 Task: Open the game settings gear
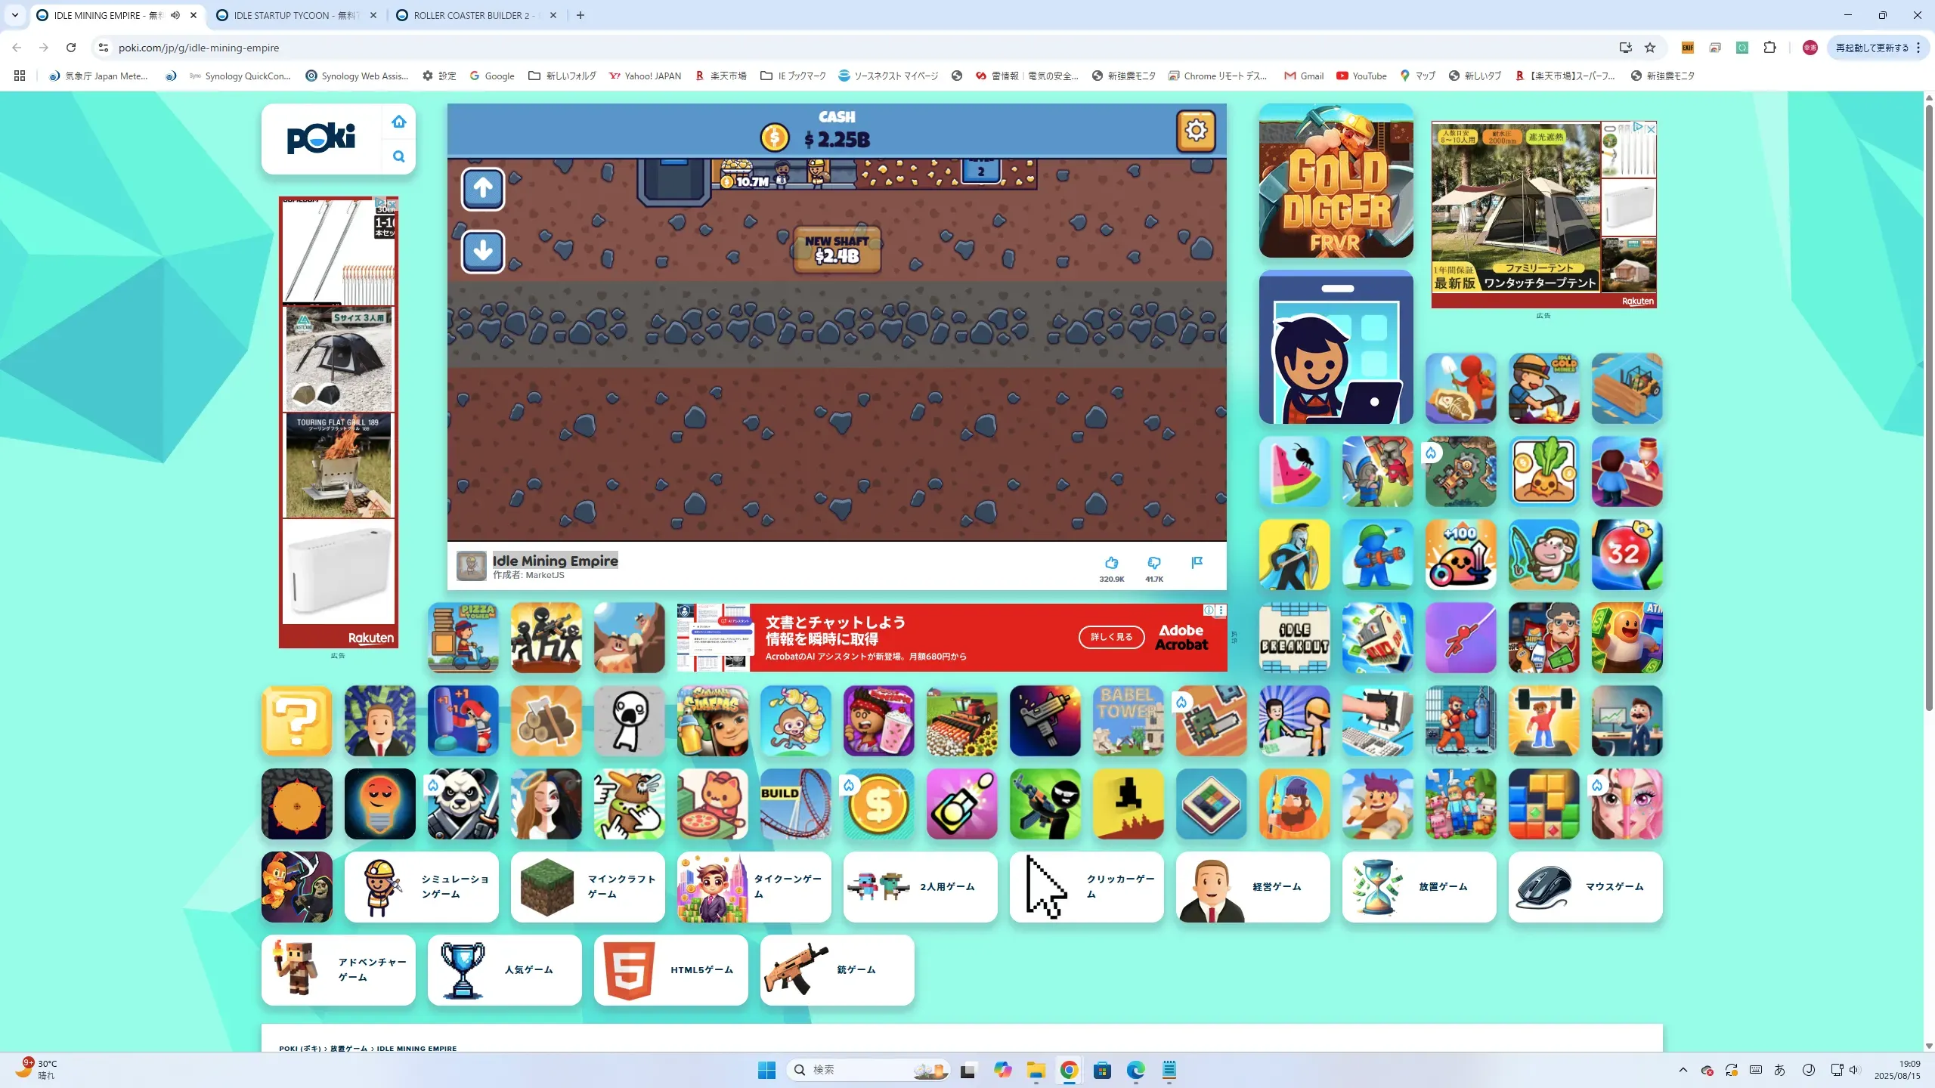[1196, 131]
